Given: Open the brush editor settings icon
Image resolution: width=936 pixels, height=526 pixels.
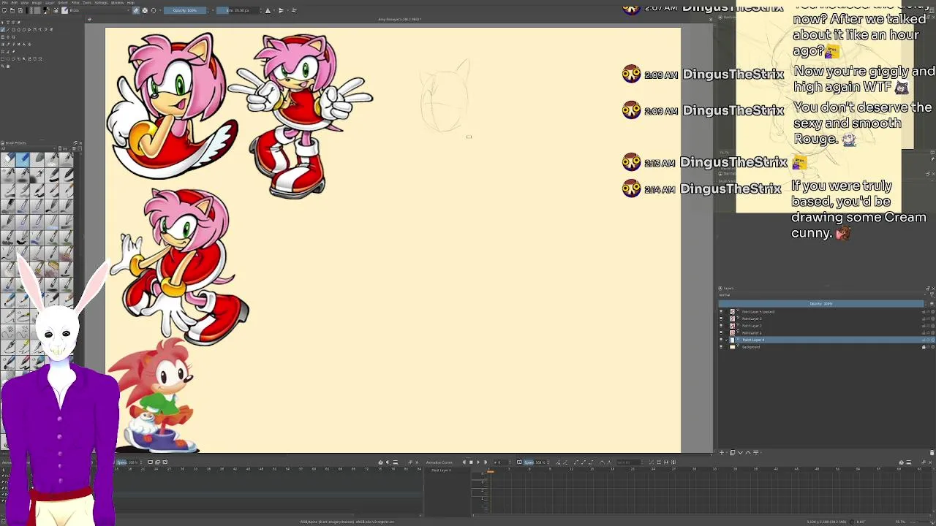Looking at the screenshot, I should click(56, 10).
